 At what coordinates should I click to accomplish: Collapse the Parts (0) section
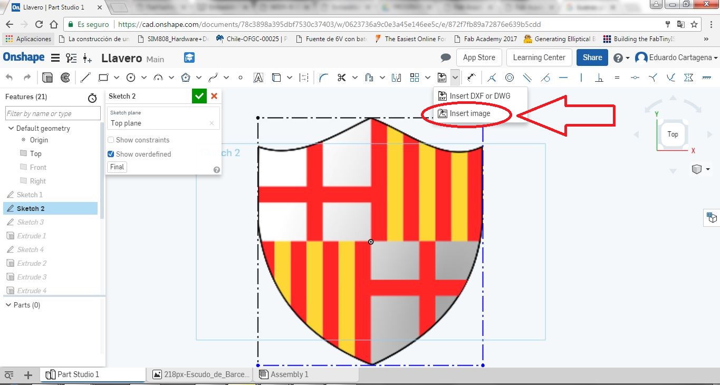pyautogui.click(x=8, y=305)
